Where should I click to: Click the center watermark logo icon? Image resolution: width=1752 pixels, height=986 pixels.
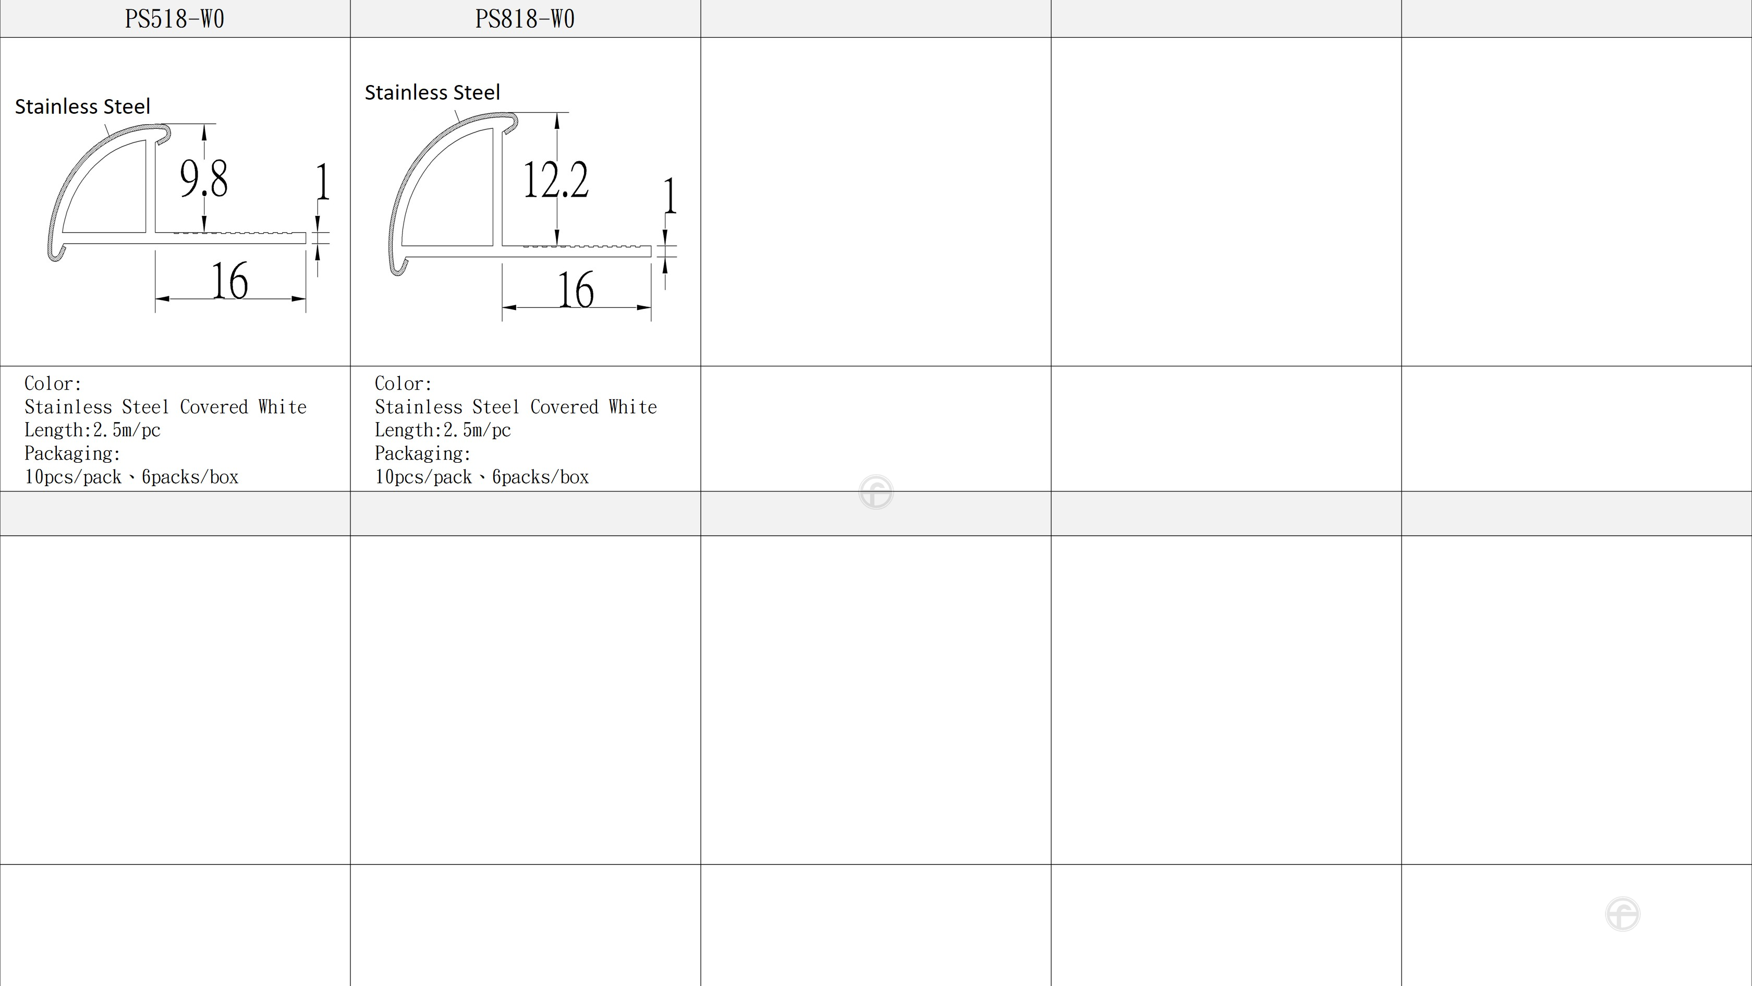(875, 492)
